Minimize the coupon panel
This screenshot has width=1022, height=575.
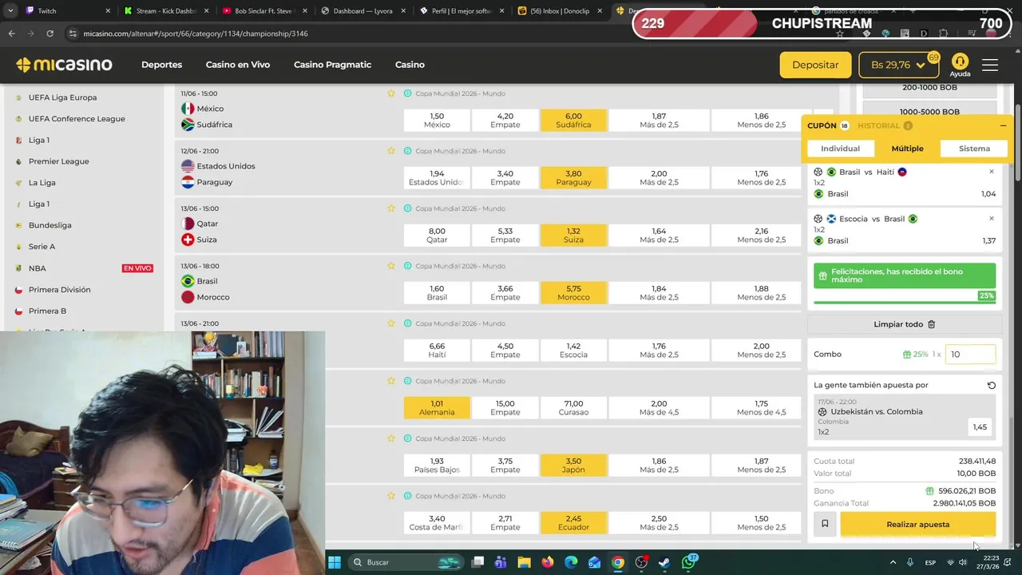click(x=1003, y=125)
